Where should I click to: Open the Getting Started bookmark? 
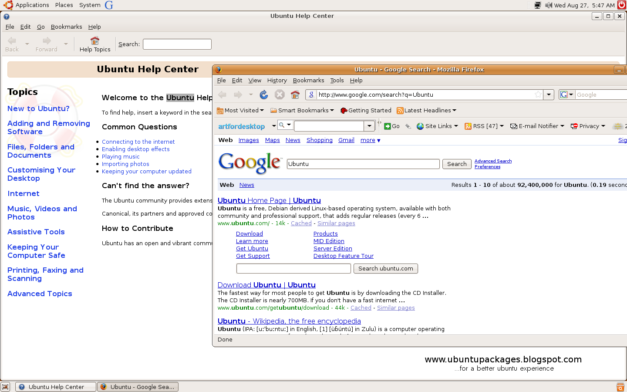point(366,110)
